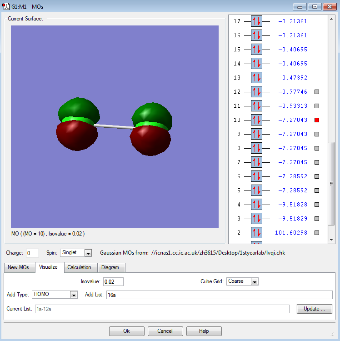Switch to the New MOs tab

click(19, 267)
